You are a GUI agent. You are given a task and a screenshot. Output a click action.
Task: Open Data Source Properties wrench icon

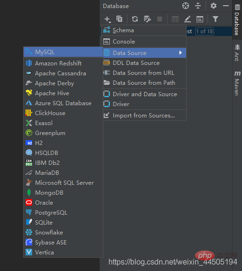pos(147,19)
